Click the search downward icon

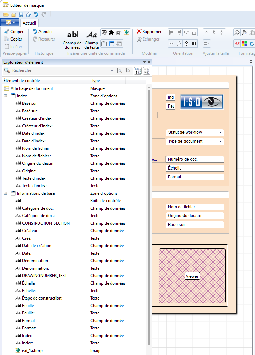pyautogui.click(x=119, y=71)
